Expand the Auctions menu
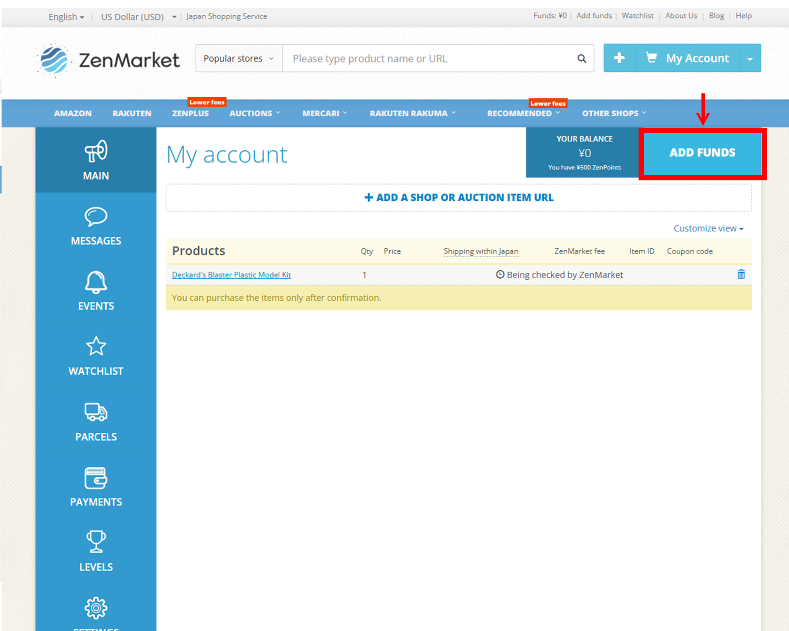789x631 pixels. coord(255,113)
